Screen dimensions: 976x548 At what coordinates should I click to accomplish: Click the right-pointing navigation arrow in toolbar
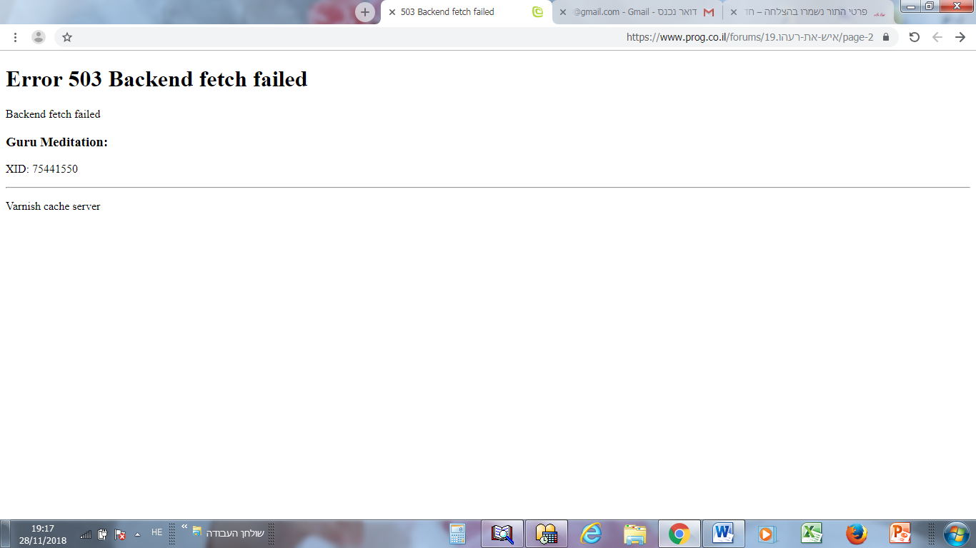coord(960,37)
